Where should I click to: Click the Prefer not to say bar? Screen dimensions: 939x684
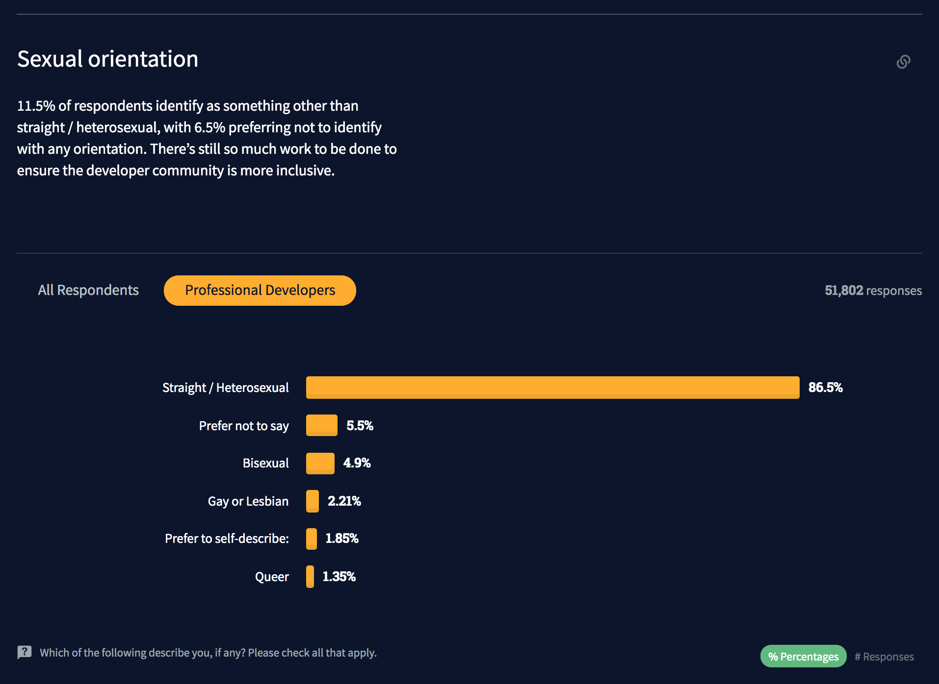pyautogui.click(x=322, y=425)
